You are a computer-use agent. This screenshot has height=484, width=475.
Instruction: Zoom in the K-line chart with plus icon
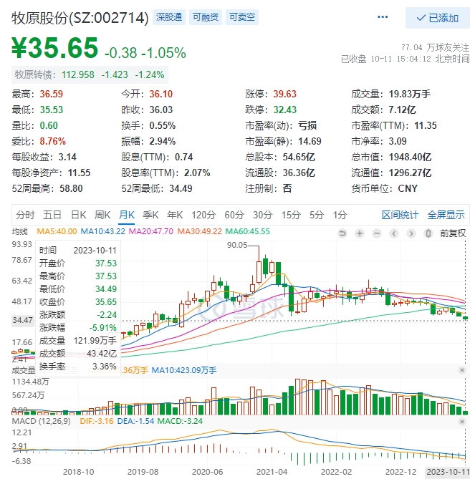[x=359, y=233]
